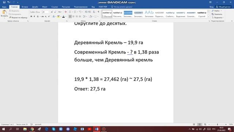The width and height of the screenshot is (234, 132).
Task: Toggle underline formatting
Action: pos(38,16)
